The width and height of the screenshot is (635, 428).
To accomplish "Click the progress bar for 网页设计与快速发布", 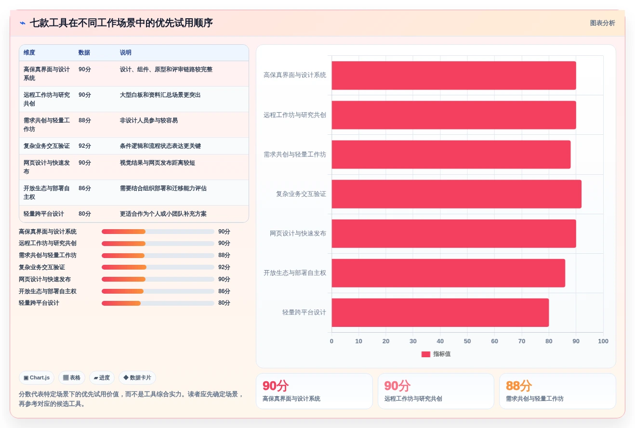I will tap(158, 279).
